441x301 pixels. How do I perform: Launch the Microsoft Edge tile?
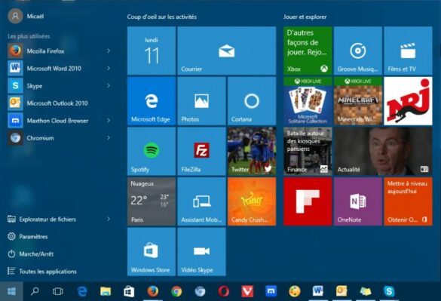[x=152, y=101]
